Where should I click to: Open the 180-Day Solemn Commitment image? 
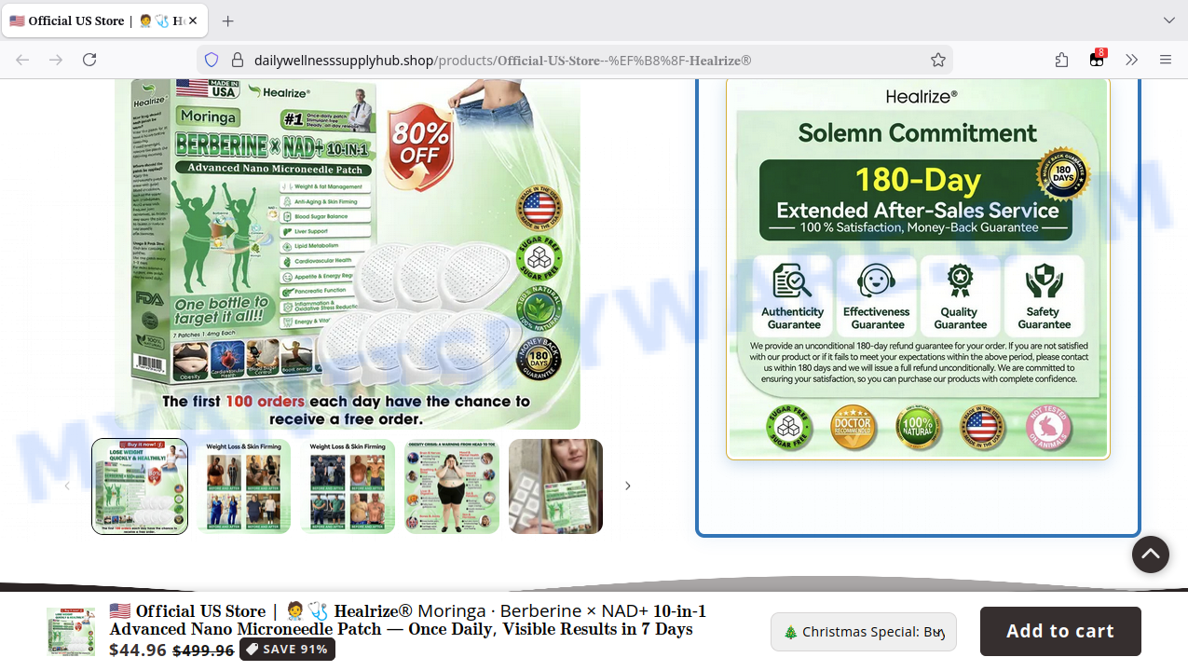918,268
